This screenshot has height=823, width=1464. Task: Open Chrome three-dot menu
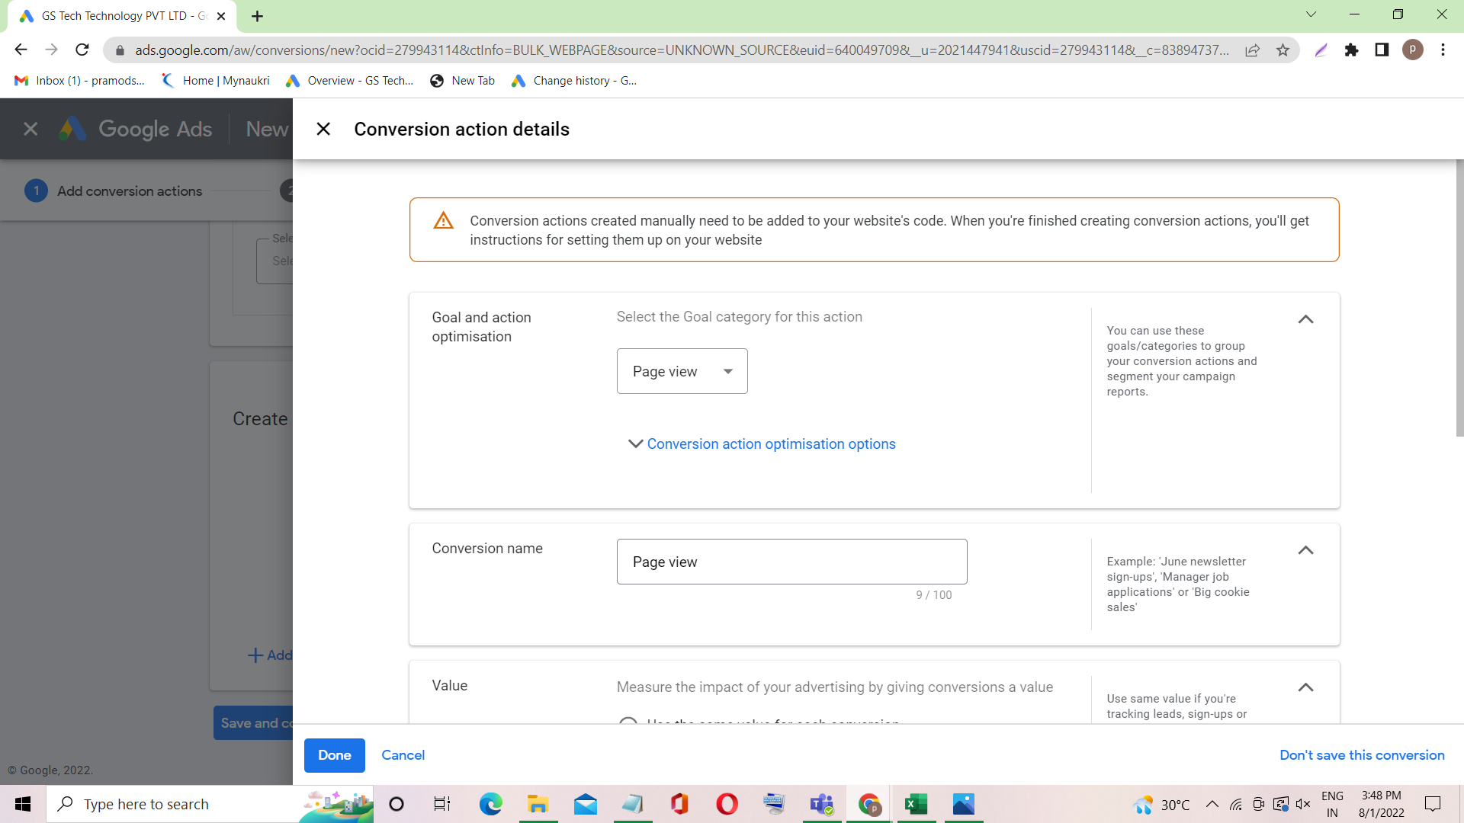tap(1443, 50)
